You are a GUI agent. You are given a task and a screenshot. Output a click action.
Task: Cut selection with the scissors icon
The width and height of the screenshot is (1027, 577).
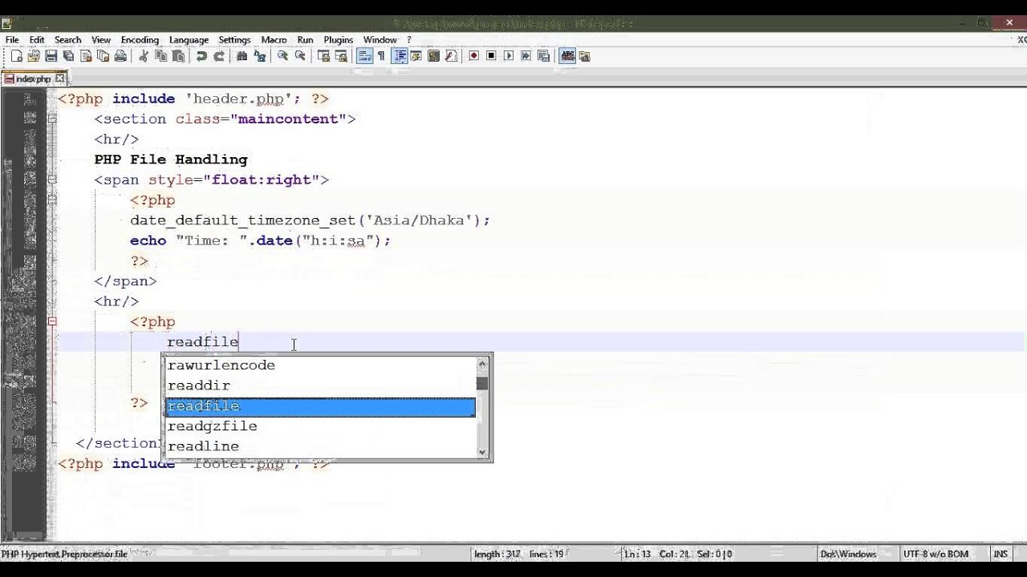(x=143, y=56)
